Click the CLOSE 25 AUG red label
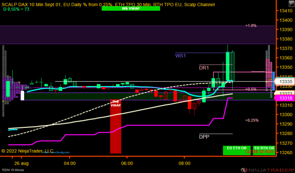This screenshot has width=295, height=173. (259, 151)
